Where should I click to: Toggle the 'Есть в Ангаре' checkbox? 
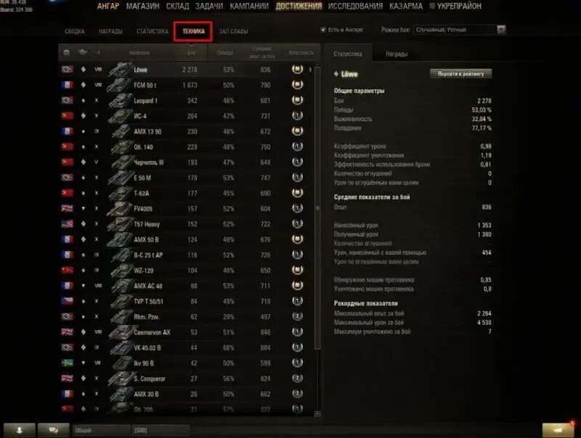323,30
